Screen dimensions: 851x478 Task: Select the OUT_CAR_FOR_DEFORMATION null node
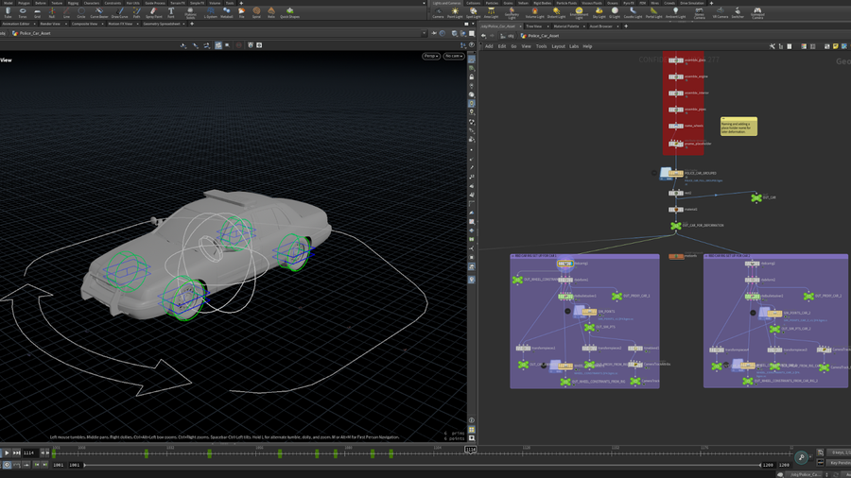(675, 226)
